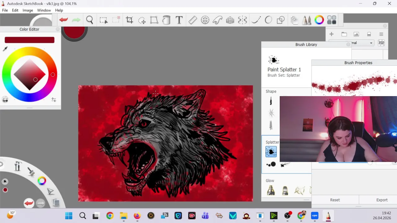Click the saturation diamond picker handle
The width and height of the screenshot is (397, 223).
coord(35,80)
